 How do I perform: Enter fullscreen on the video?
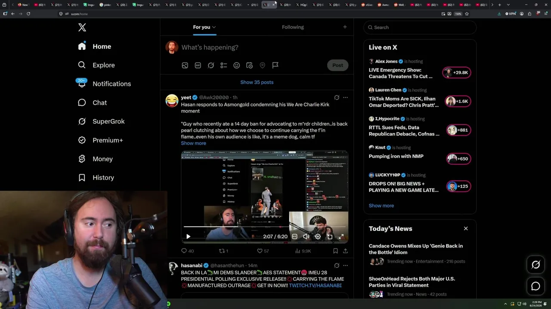pos(341,236)
